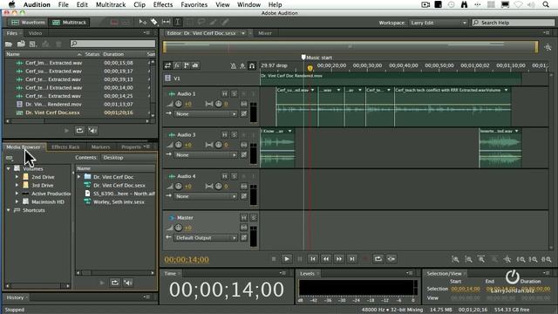The width and height of the screenshot is (558, 314).
Task: Select the Razor tool
Action: (154, 22)
